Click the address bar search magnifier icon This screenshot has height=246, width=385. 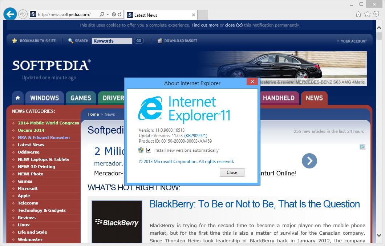102,14
